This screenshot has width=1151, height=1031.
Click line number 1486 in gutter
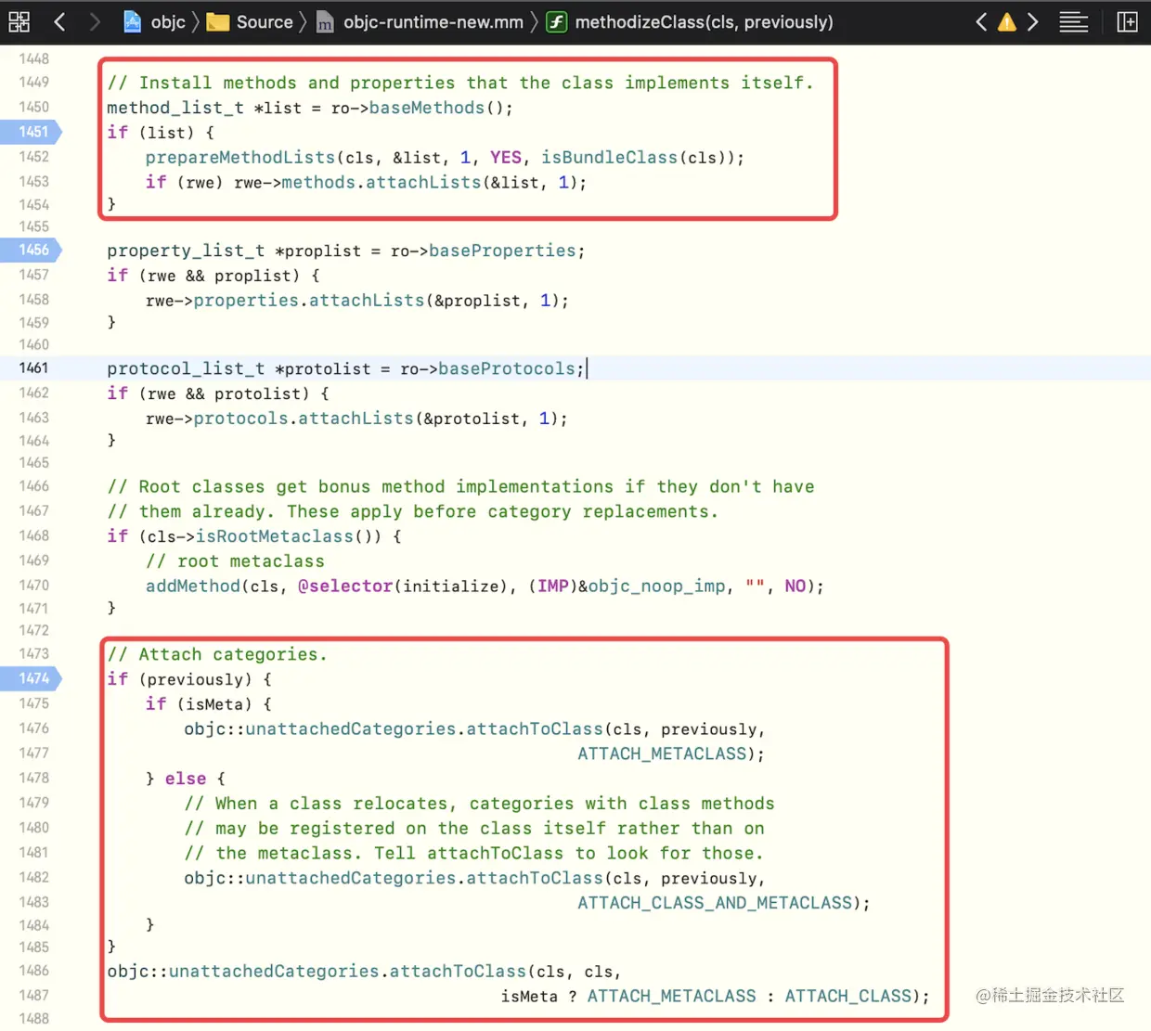click(33, 970)
